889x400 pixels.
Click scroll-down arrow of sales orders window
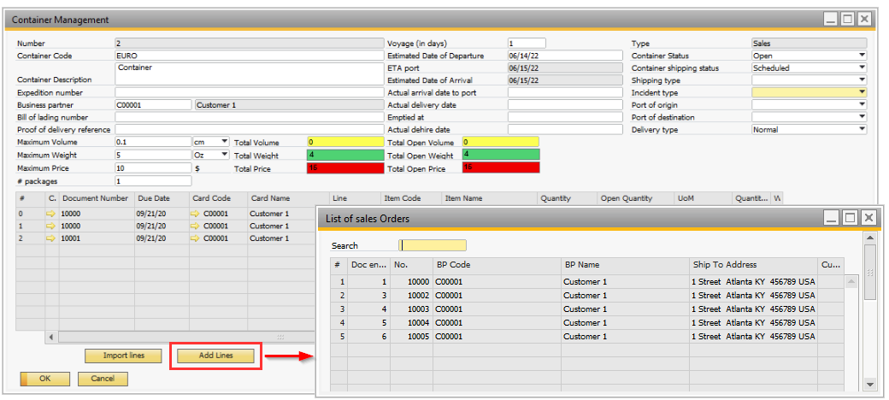tap(870, 385)
